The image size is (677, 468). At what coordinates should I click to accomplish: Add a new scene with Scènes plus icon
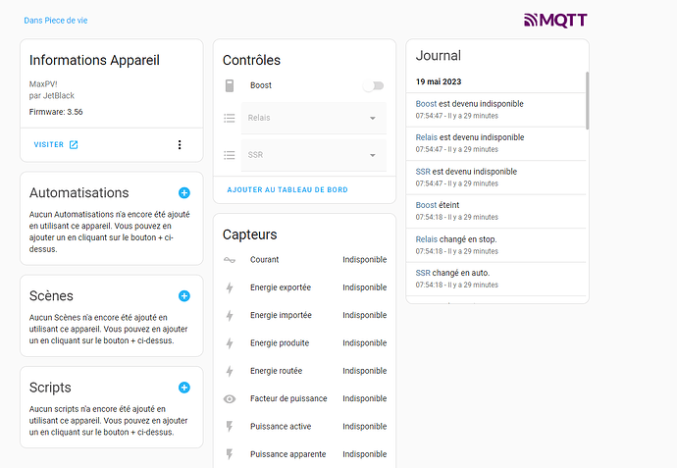pos(184,295)
